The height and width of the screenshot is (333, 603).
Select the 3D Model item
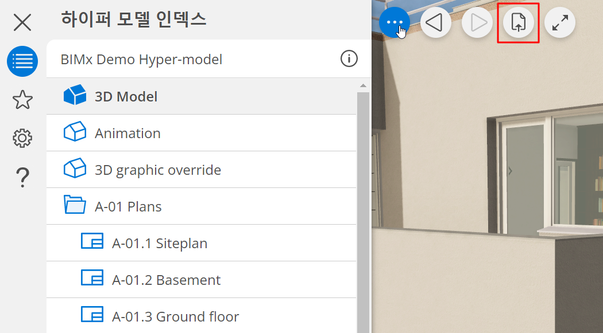126,96
